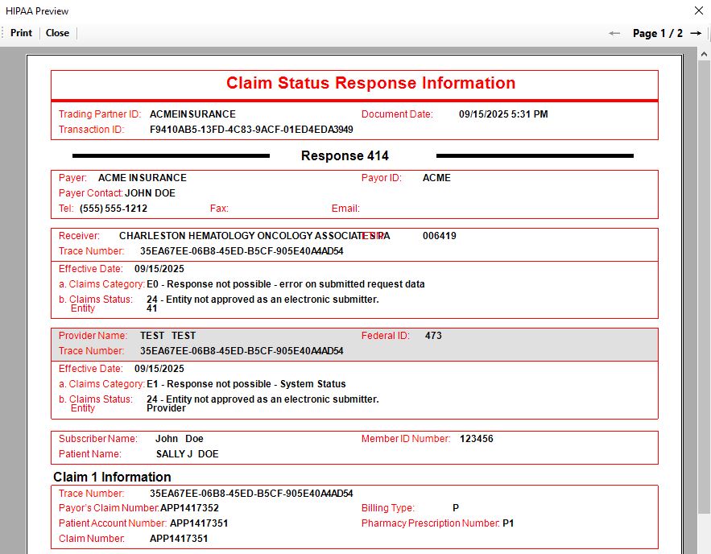Click the HIPAA Preview window title
The height and width of the screenshot is (554, 711).
37,11
